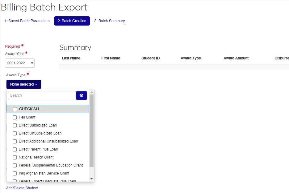Clear the award type search field
The height and width of the screenshot is (193, 289).
[82, 95]
